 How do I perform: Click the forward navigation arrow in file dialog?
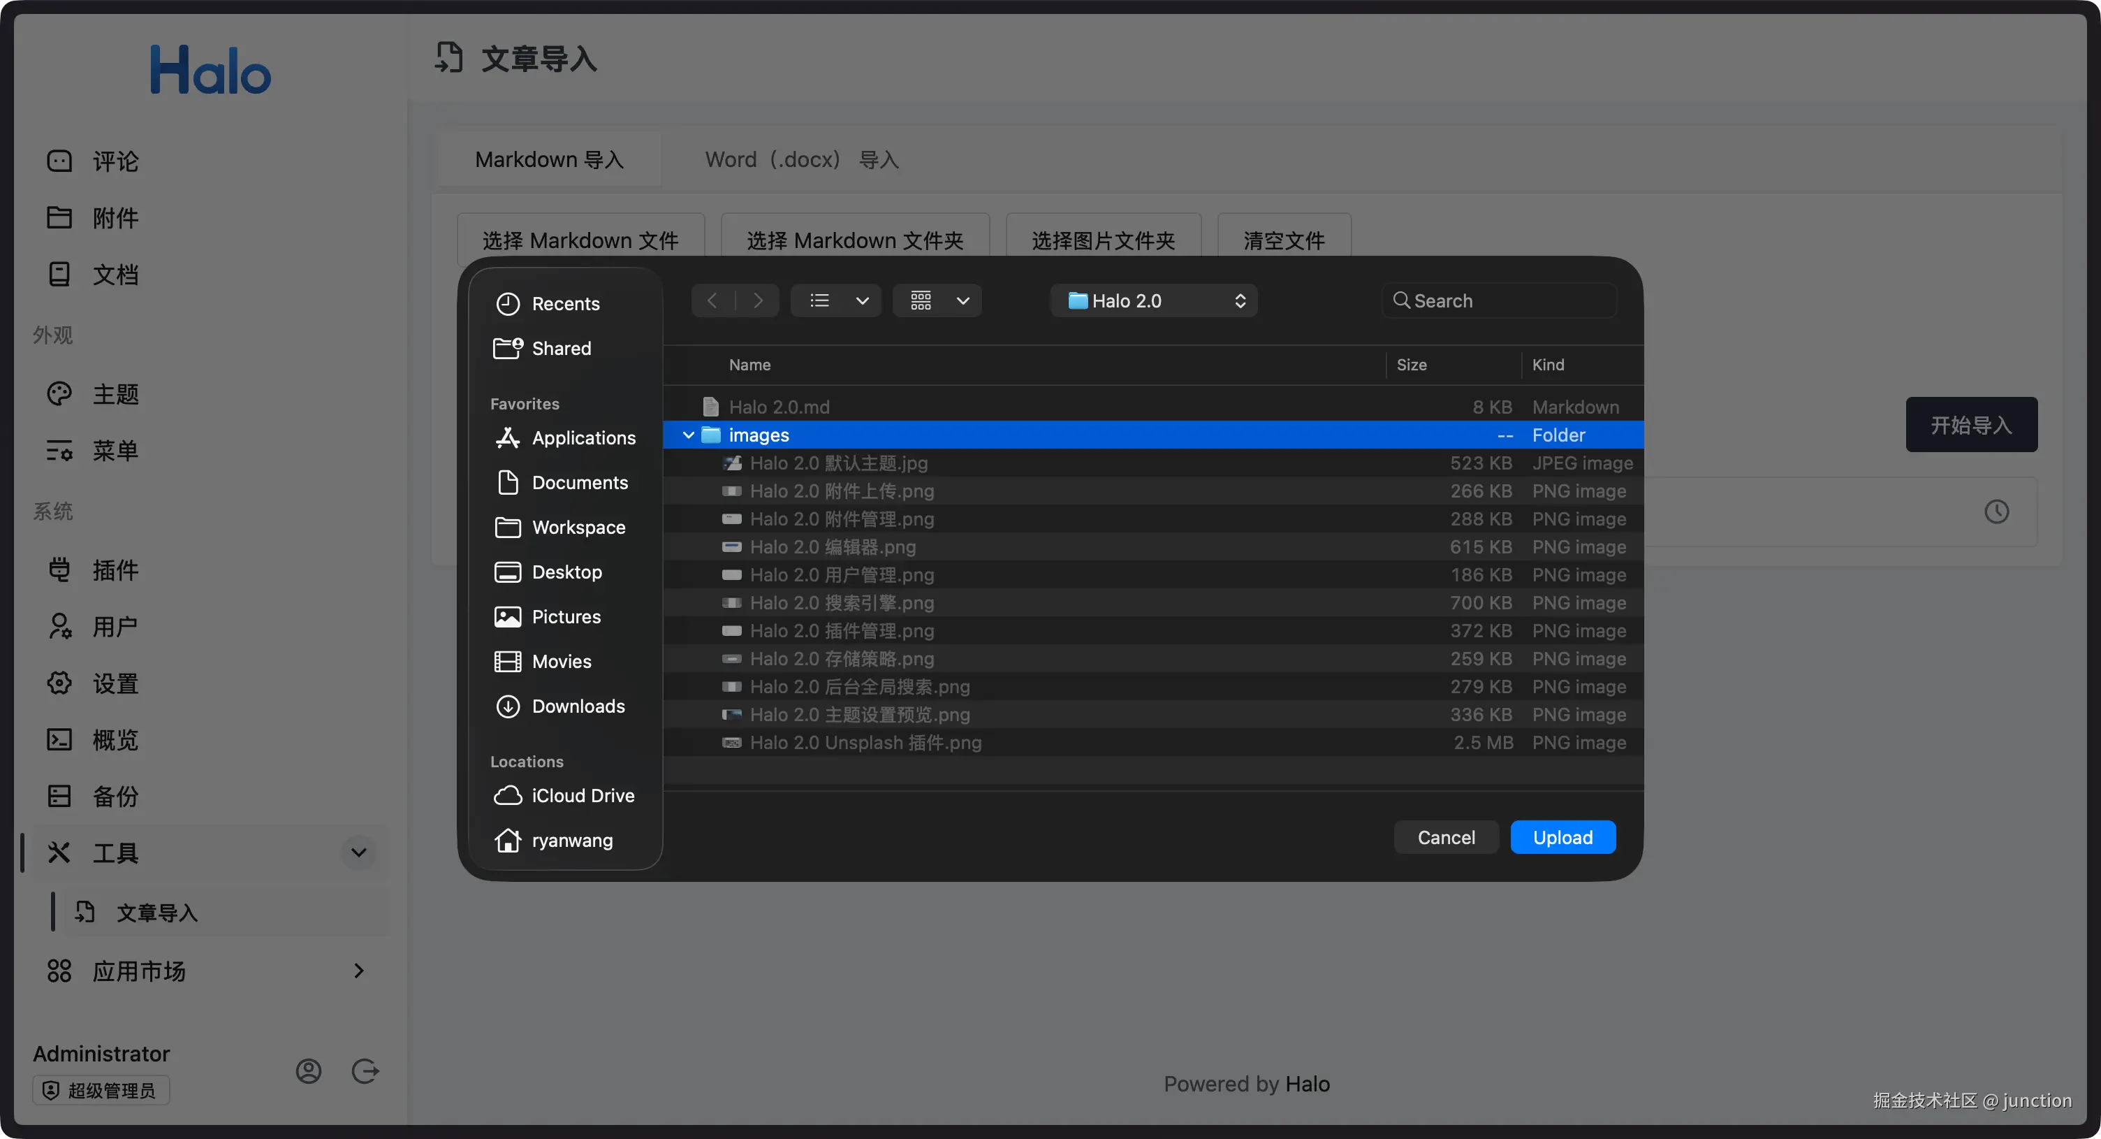click(758, 300)
